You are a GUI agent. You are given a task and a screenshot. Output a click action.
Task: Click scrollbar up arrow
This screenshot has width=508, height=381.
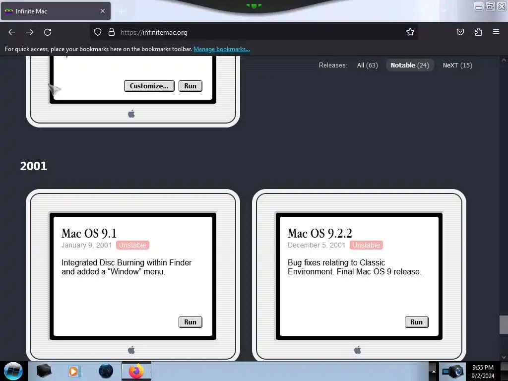click(x=504, y=61)
